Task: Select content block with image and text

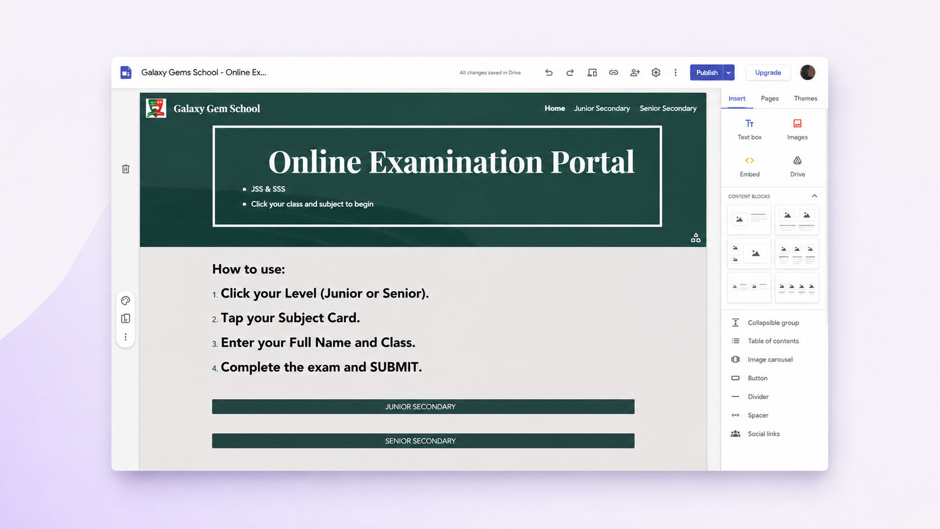Action: coord(749,219)
